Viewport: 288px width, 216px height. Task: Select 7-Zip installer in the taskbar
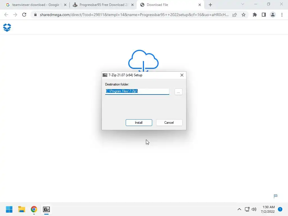click(x=46, y=209)
